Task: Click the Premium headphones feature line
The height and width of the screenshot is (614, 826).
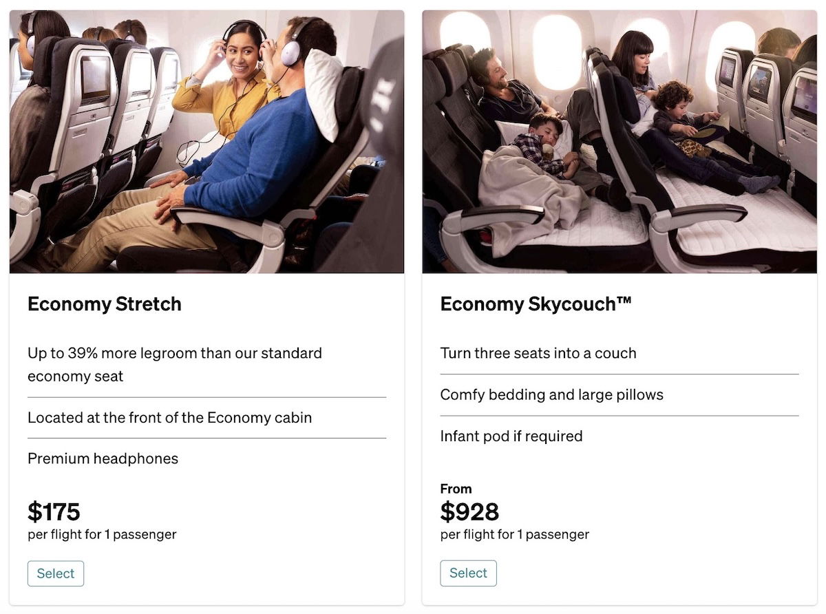Action: pos(103,458)
